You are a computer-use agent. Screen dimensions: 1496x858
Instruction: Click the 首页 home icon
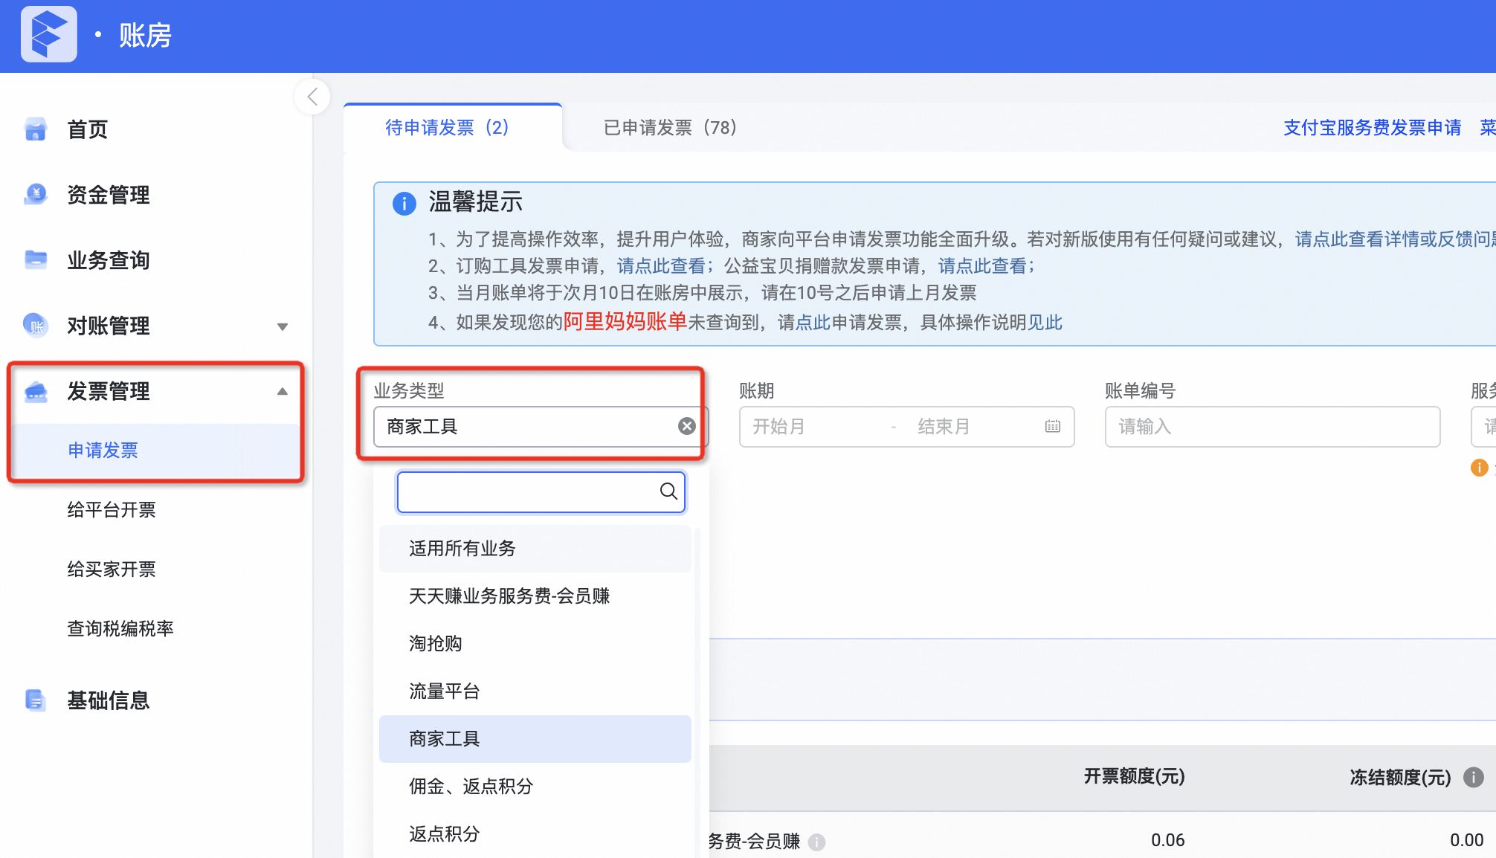tap(36, 129)
